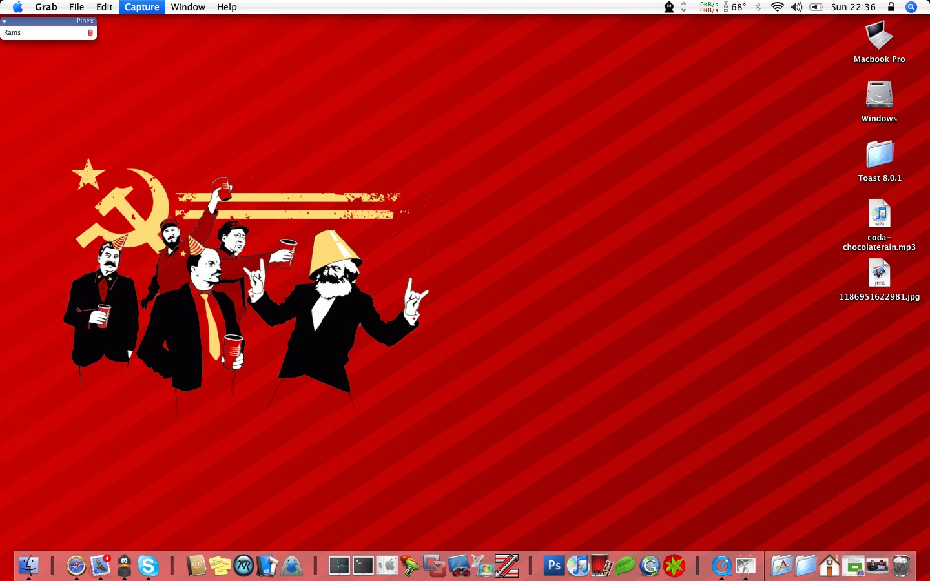Open the Macbook Pro drive icon
The width and height of the screenshot is (930, 581).
click(879, 36)
